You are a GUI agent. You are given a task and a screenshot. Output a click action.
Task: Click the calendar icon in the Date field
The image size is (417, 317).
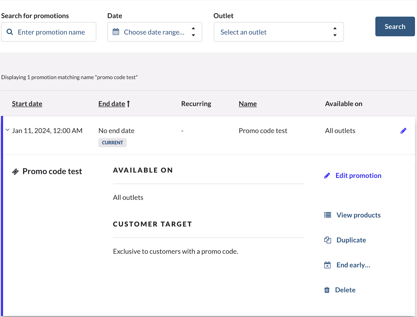pos(116,32)
